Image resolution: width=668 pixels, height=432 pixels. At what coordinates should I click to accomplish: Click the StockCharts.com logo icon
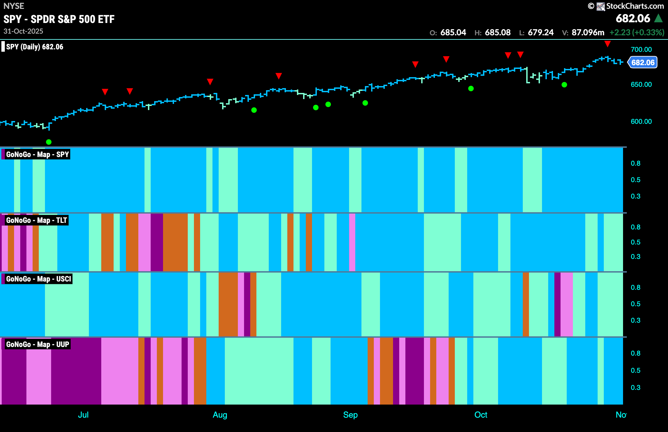[601, 7]
